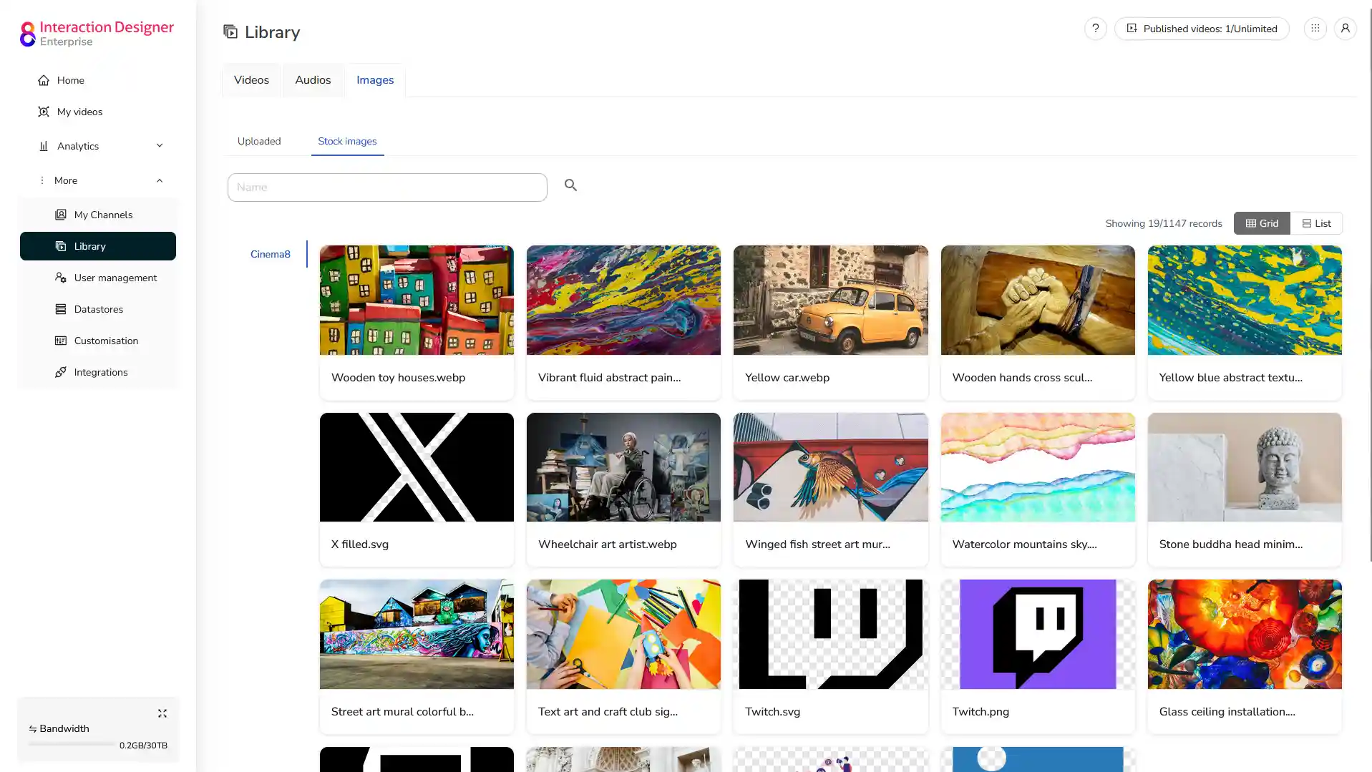Open the Videos tab

[x=251, y=80]
